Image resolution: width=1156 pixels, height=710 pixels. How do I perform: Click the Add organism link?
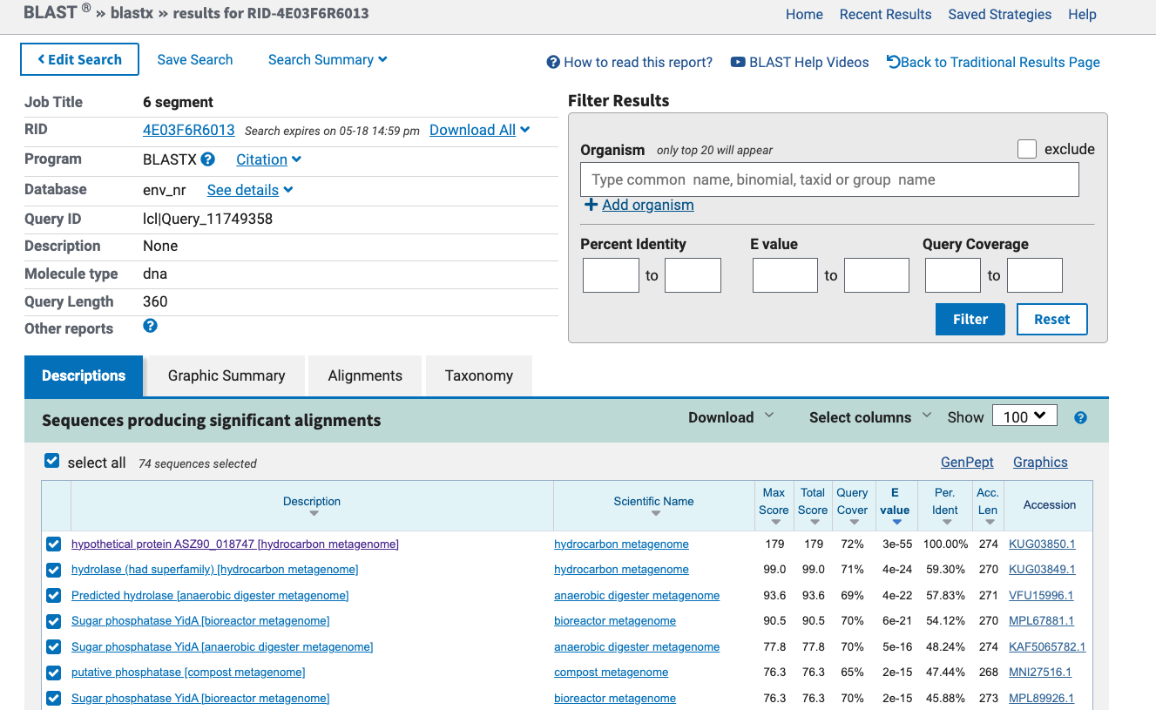(648, 205)
